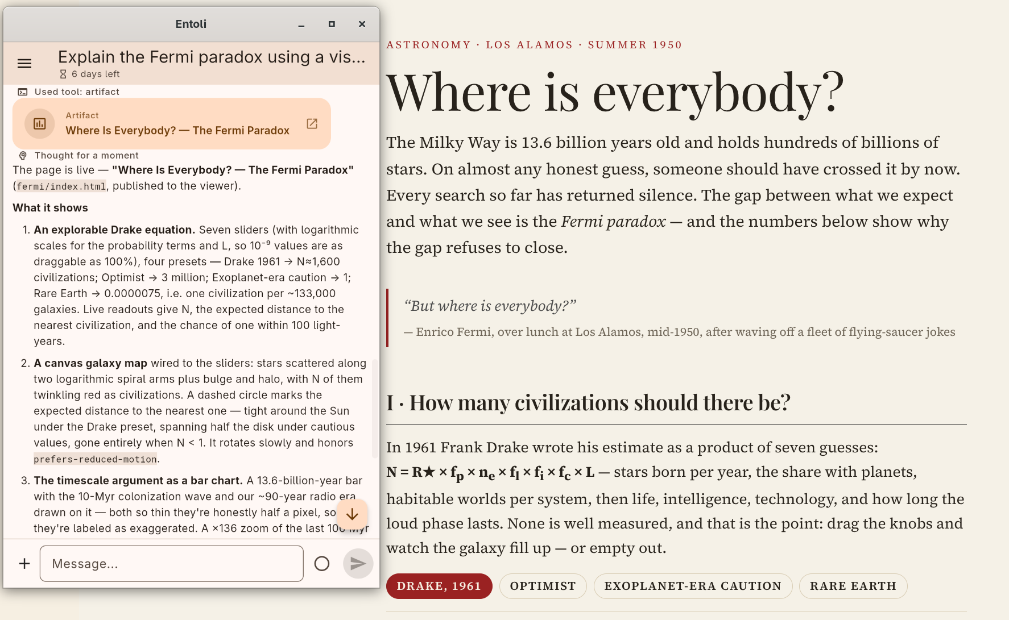This screenshot has width=1009, height=620.
Task: Click the thought icon beside Thought for a moment
Action: tap(23, 155)
